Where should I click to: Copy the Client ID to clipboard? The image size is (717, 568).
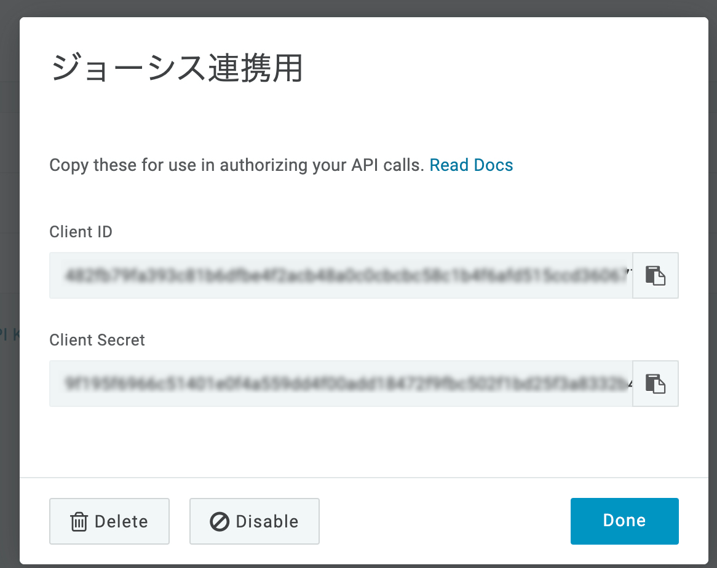[x=655, y=275]
